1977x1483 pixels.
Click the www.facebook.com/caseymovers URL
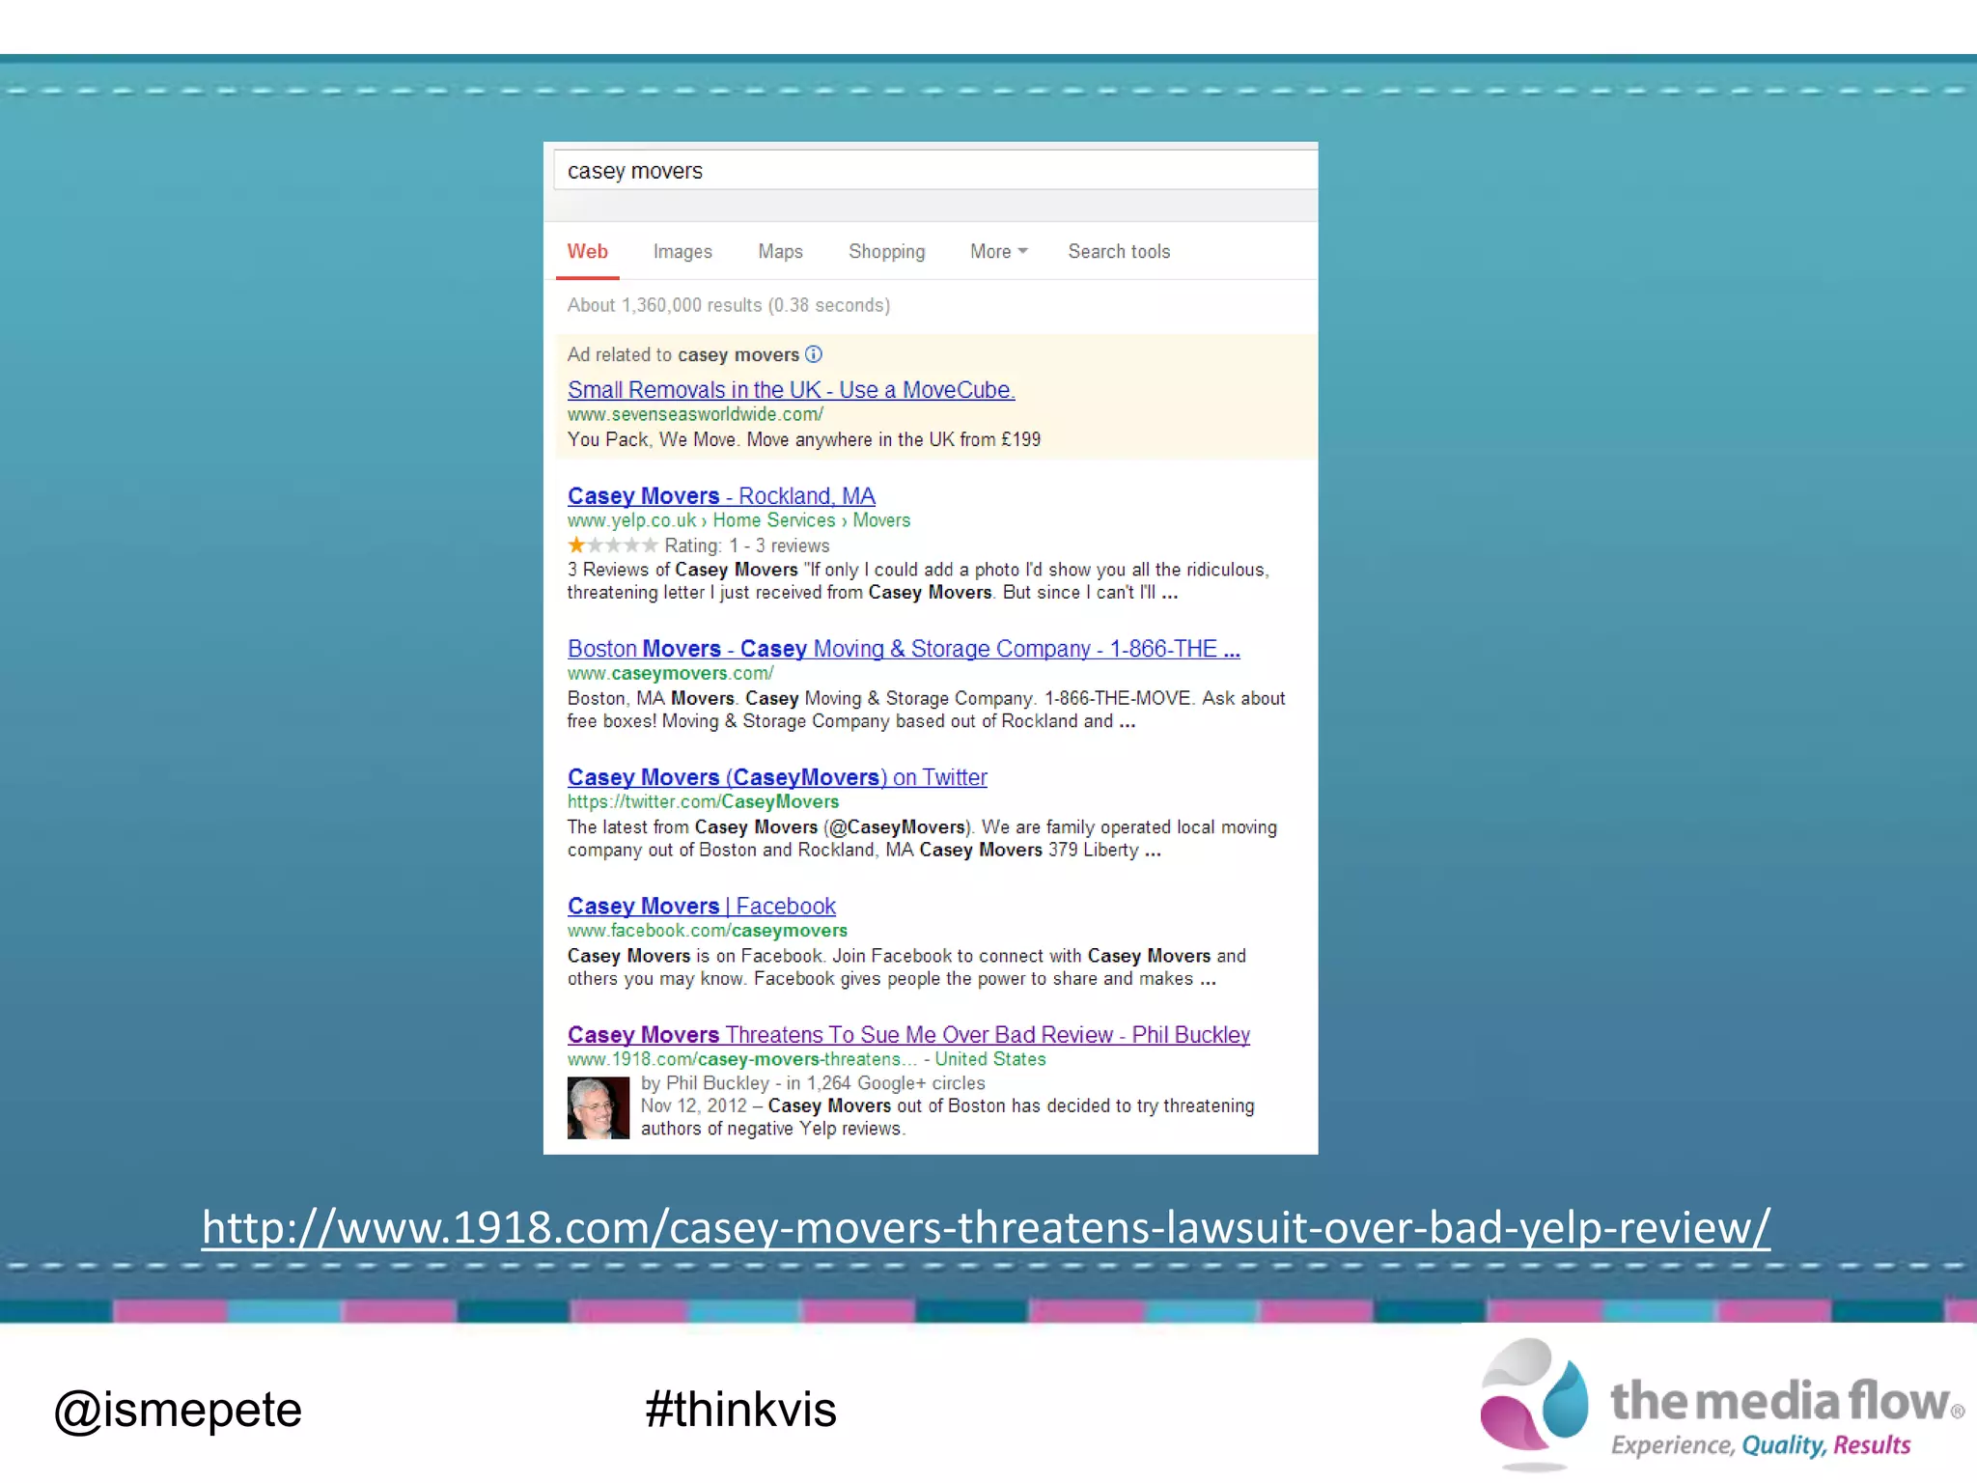tap(708, 930)
